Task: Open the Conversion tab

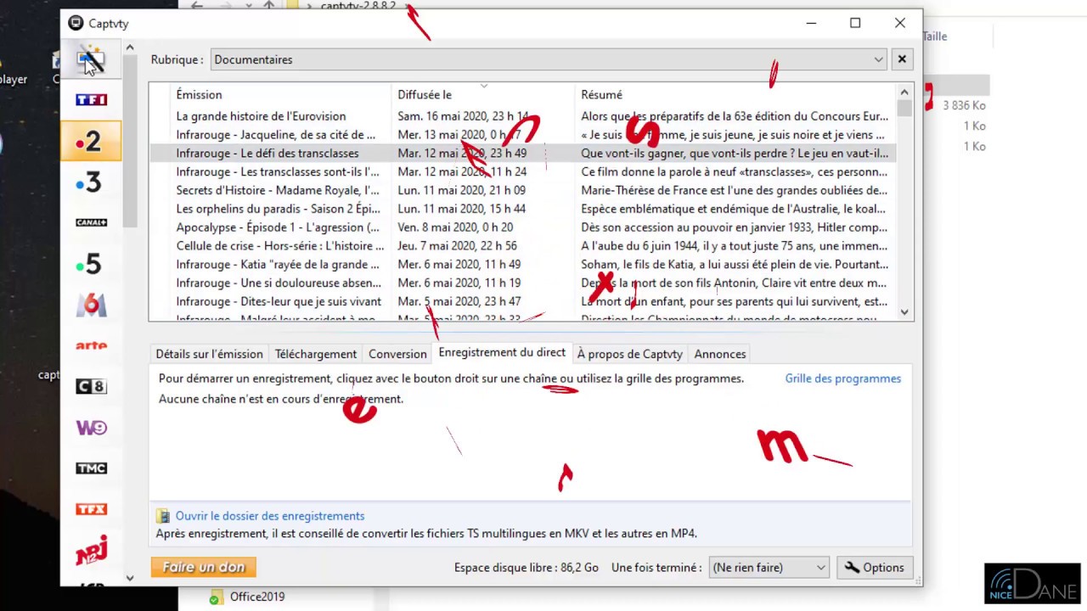Action: (x=397, y=354)
